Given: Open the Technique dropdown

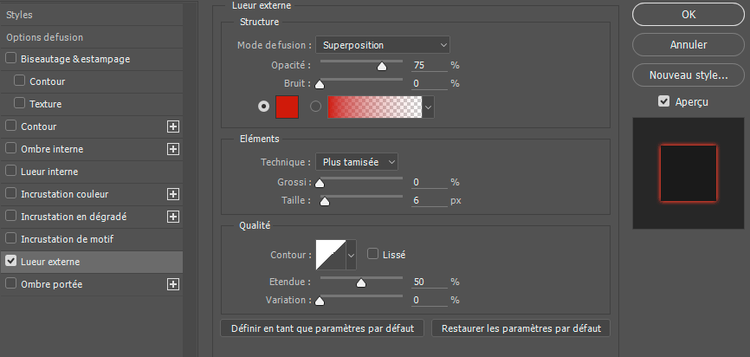Looking at the screenshot, I should coord(356,162).
